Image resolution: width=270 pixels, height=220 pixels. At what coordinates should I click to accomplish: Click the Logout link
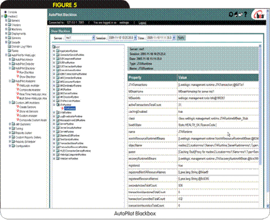point(142,23)
